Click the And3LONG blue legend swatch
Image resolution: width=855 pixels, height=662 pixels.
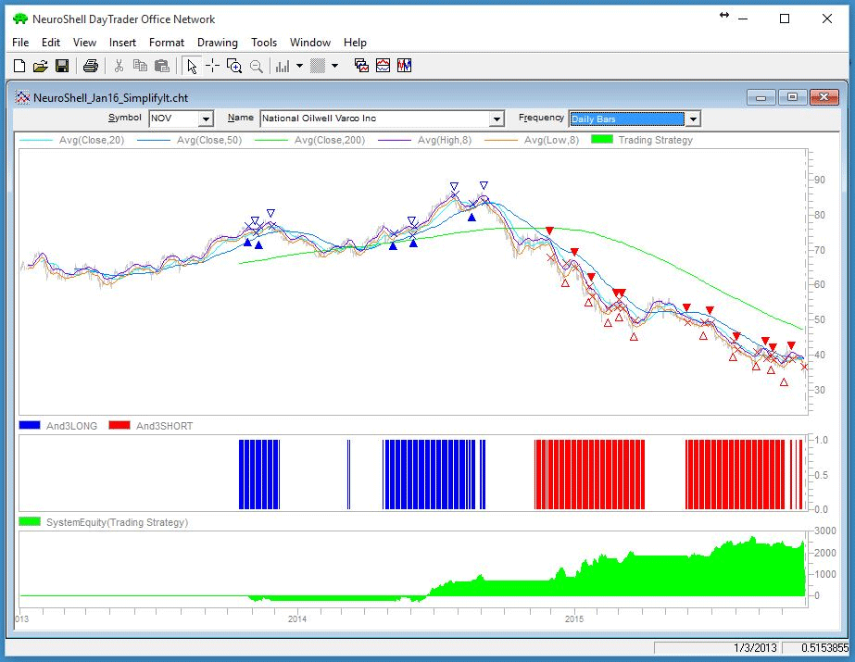click(x=30, y=426)
